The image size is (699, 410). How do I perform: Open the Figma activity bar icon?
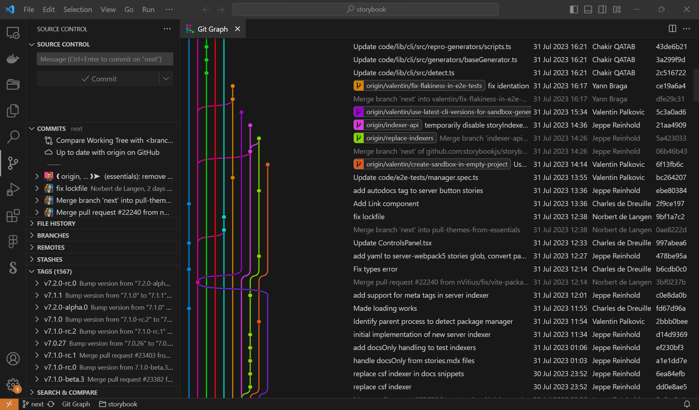[x=13, y=242]
